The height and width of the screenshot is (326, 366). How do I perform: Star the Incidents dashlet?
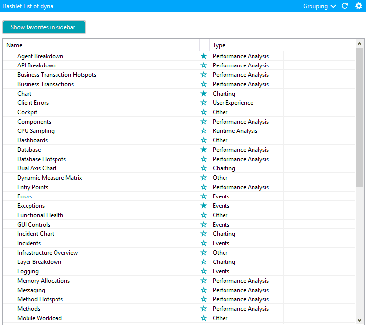coord(204,243)
